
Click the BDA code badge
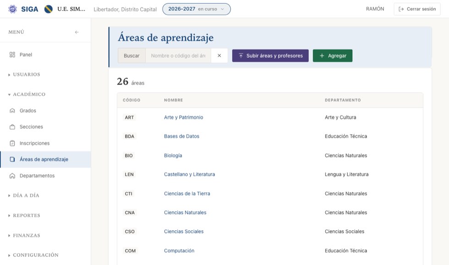click(129, 136)
